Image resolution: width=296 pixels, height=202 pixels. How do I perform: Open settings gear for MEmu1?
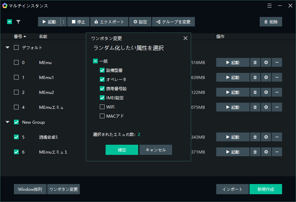click(x=266, y=77)
